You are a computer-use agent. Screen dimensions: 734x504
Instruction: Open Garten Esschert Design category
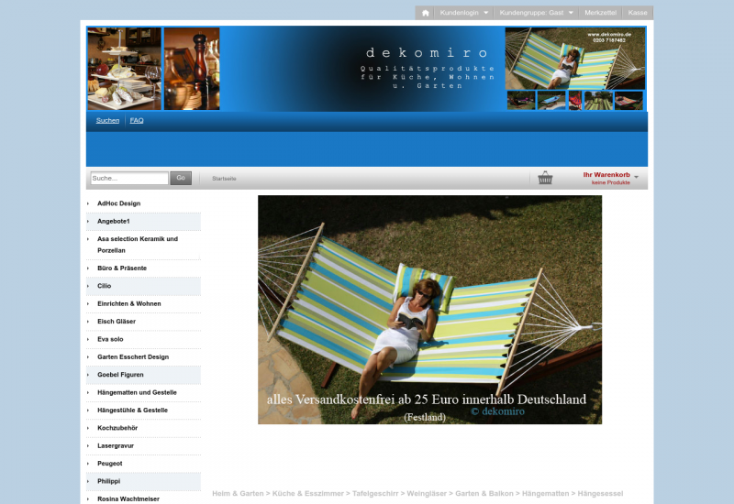pyautogui.click(x=132, y=356)
